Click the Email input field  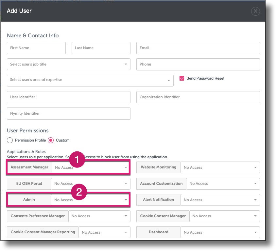click(x=198, y=48)
